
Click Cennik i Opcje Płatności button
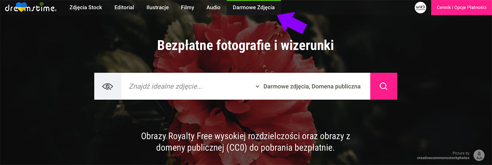(462, 7)
